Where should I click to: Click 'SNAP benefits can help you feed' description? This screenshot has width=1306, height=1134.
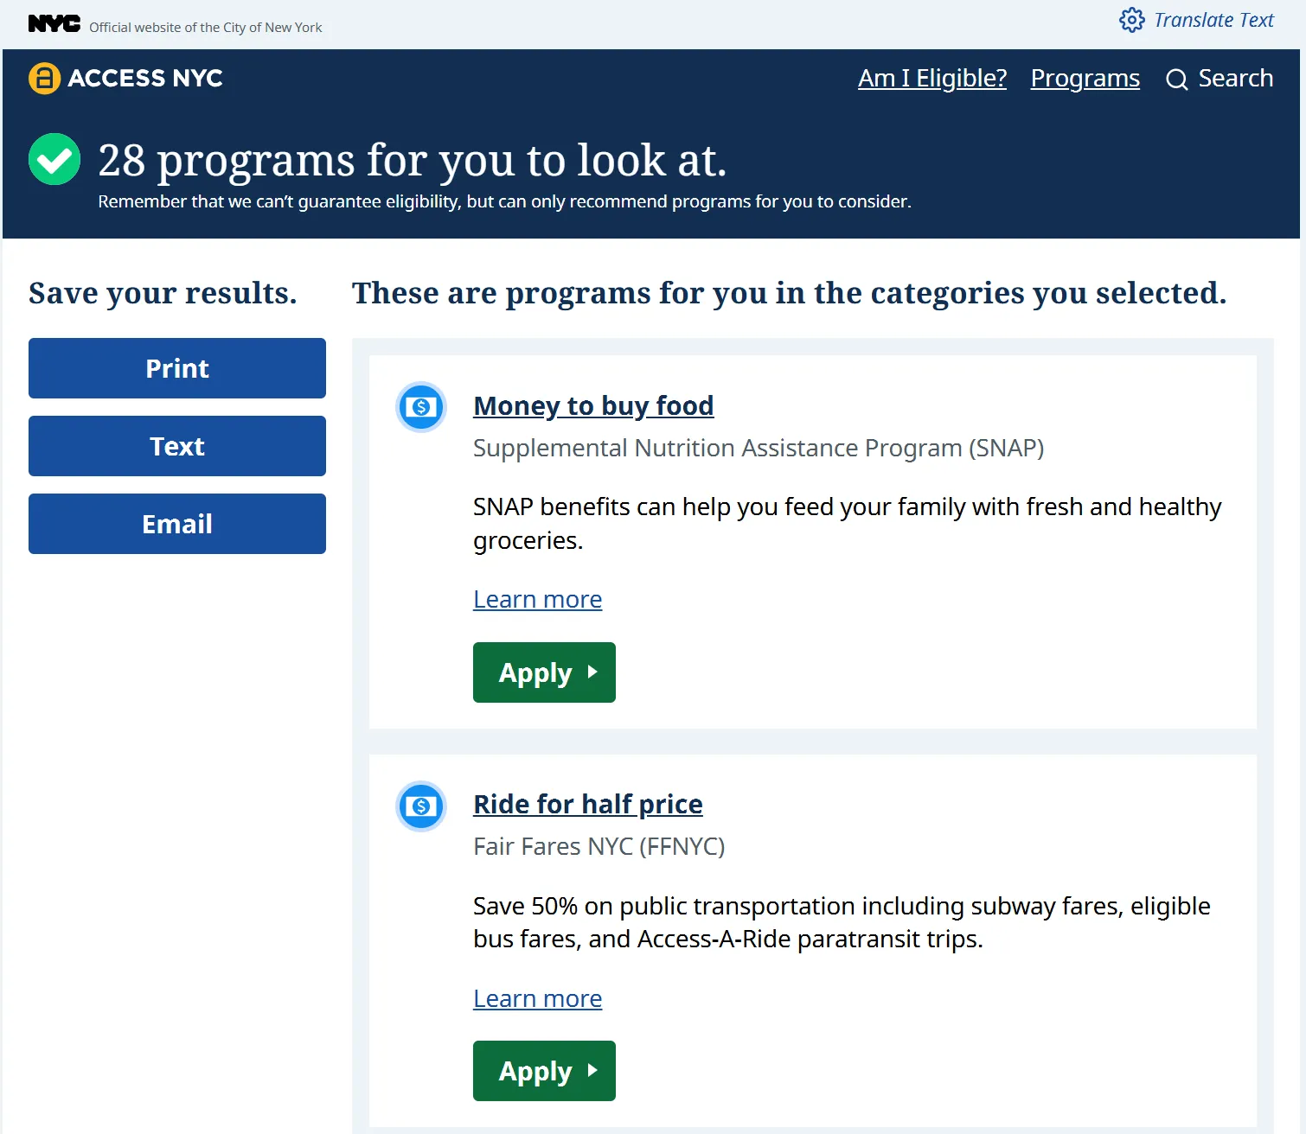[x=848, y=523]
